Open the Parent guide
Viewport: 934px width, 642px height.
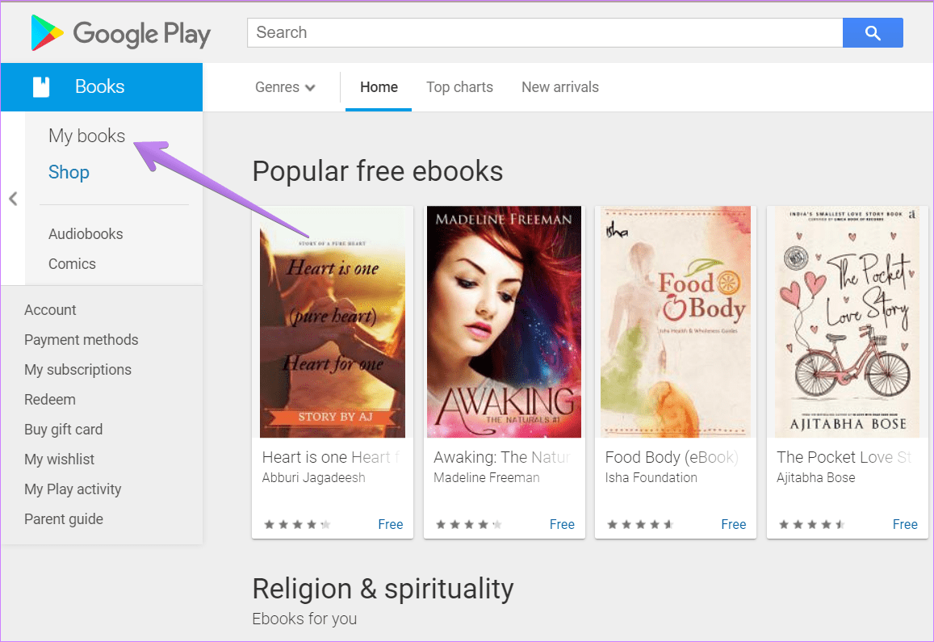[64, 518]
